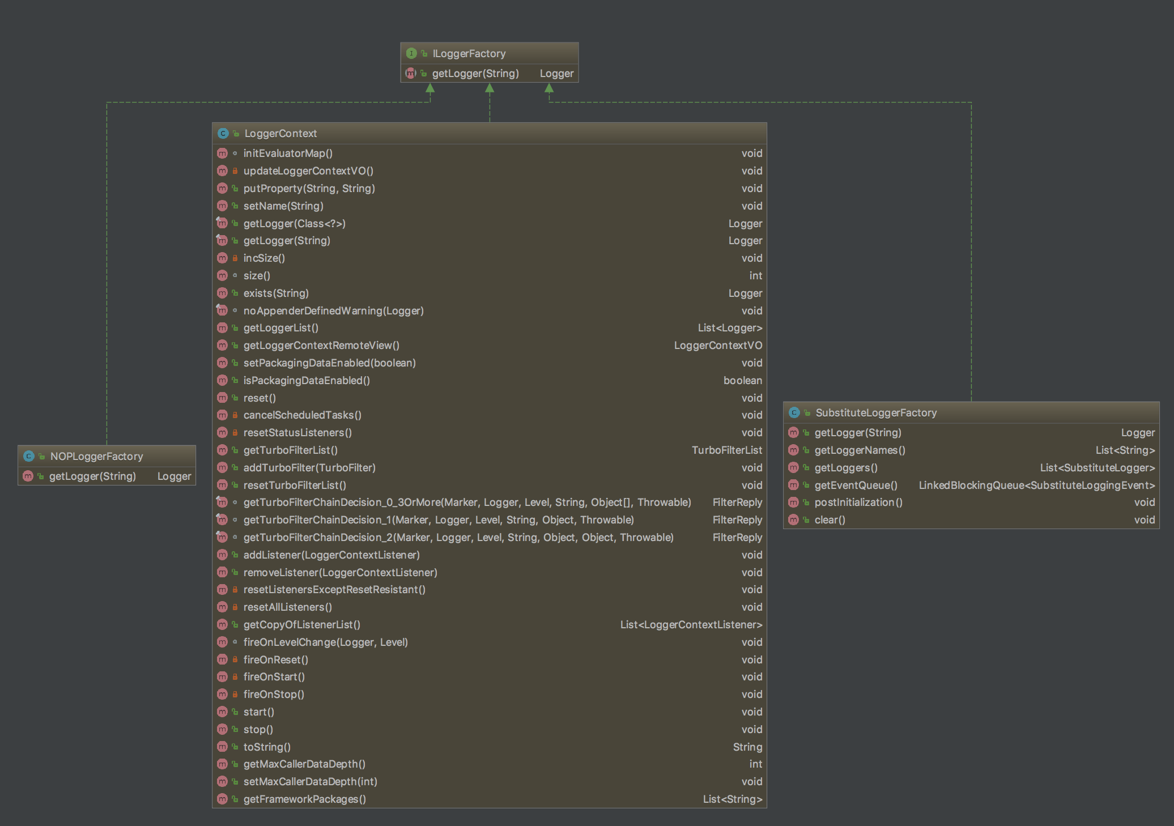
Task: Click the LoggerContextVO return type
Action: [718, 345]
